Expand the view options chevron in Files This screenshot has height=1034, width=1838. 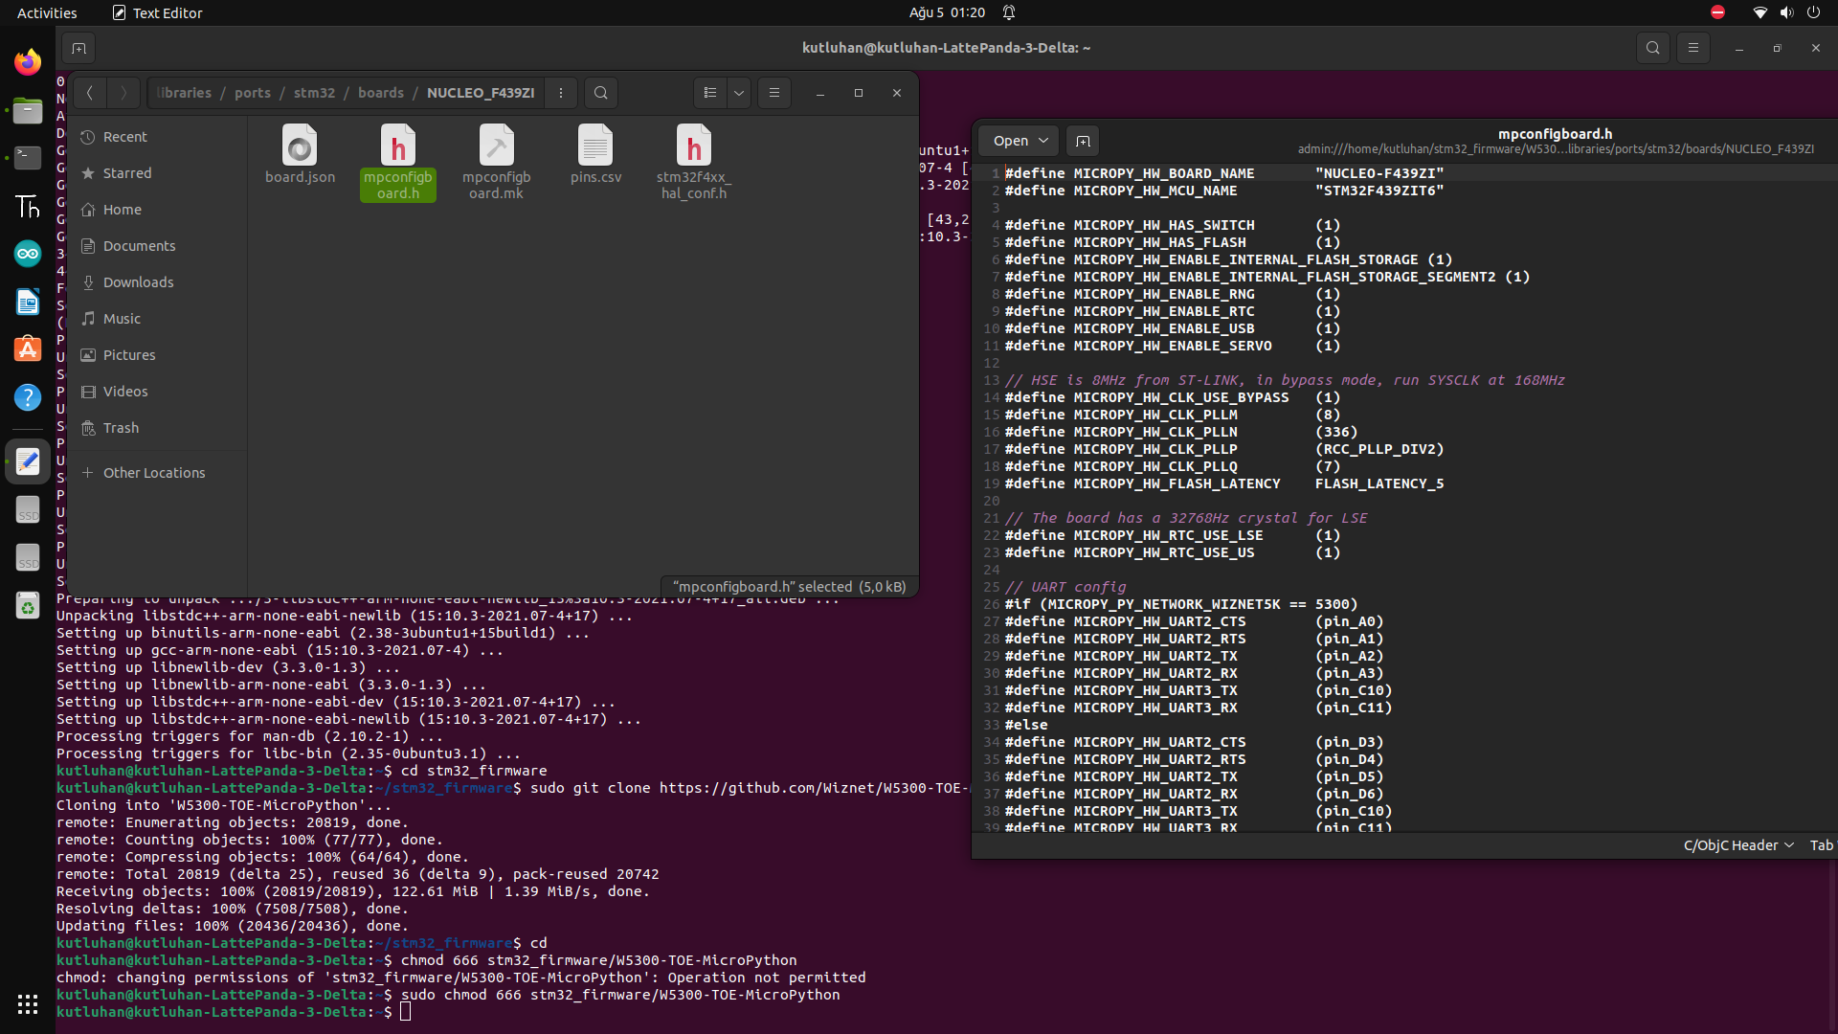[738, 93]
